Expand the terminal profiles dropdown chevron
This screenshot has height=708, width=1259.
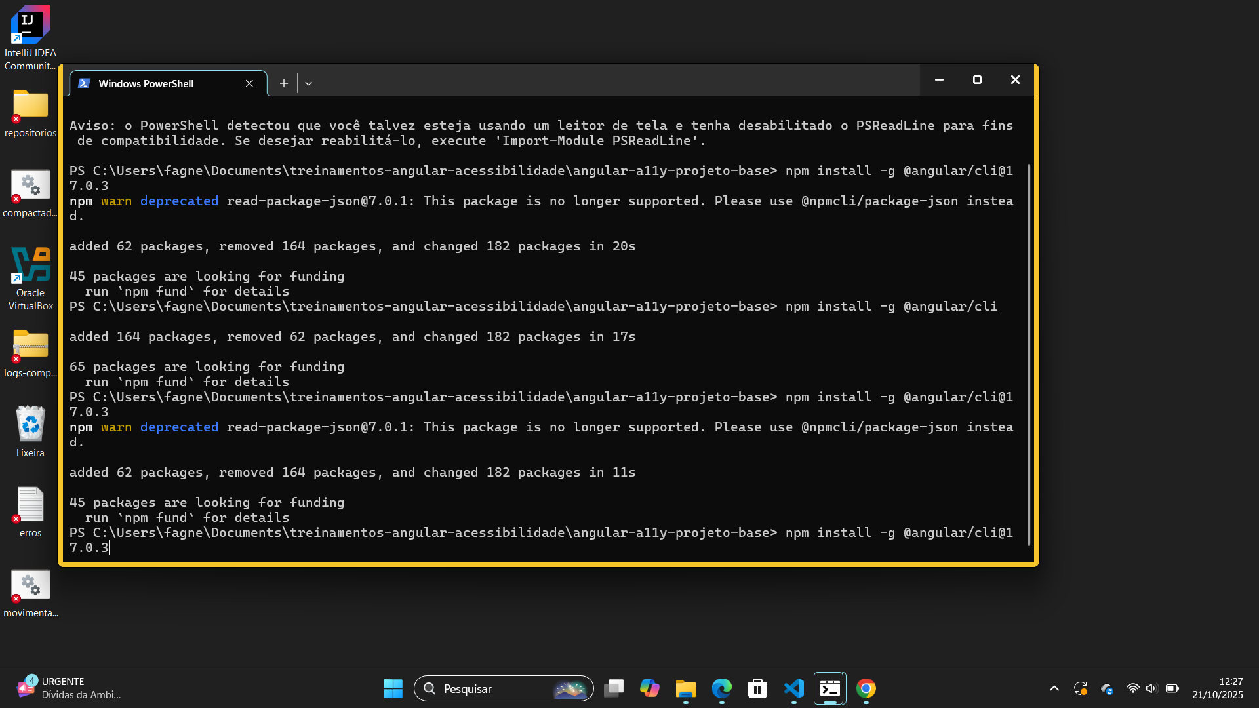[308, 83]
